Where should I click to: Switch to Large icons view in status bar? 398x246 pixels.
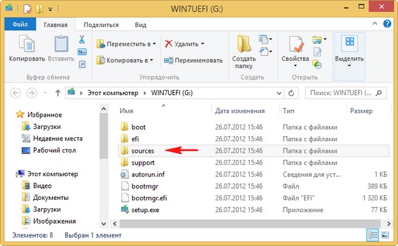click(x=385, y=235)
